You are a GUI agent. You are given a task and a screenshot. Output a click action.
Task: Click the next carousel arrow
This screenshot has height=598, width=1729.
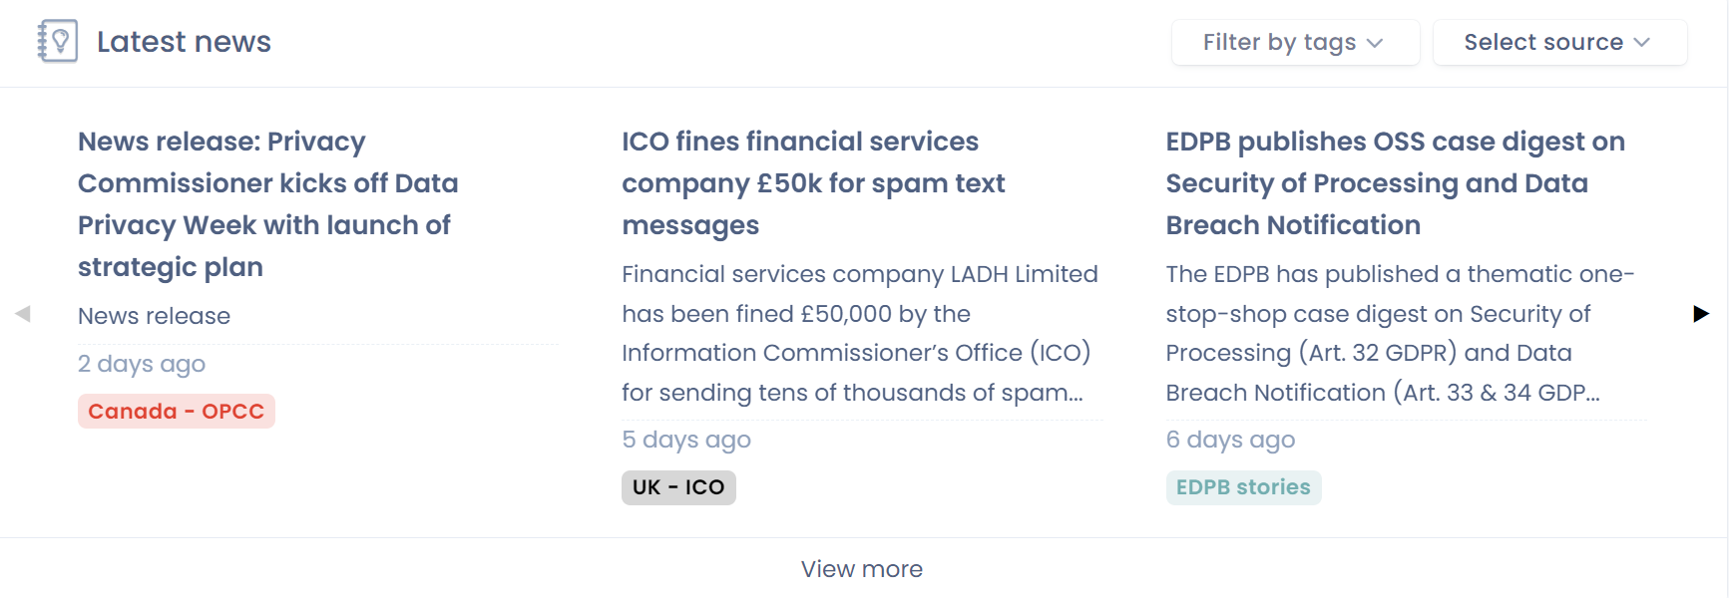coord(1701,314)
